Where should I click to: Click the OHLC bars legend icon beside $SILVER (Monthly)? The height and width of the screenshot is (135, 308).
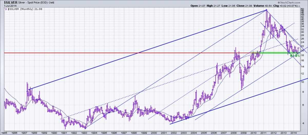coord(6,9)
